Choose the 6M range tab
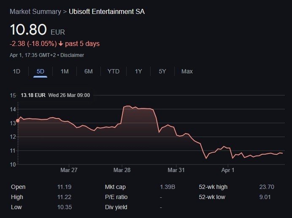The width and height of the screenshot is (292, 218). (x=88, y=71)
